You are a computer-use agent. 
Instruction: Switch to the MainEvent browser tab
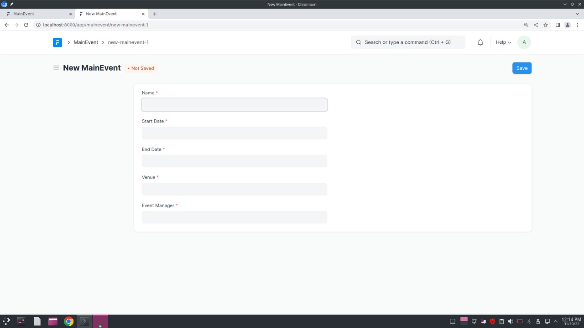click(x=39, y=14)
